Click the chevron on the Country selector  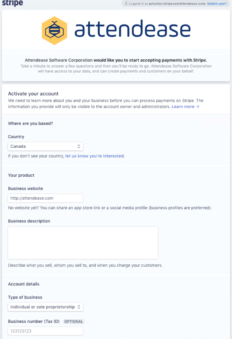point(79,146)
